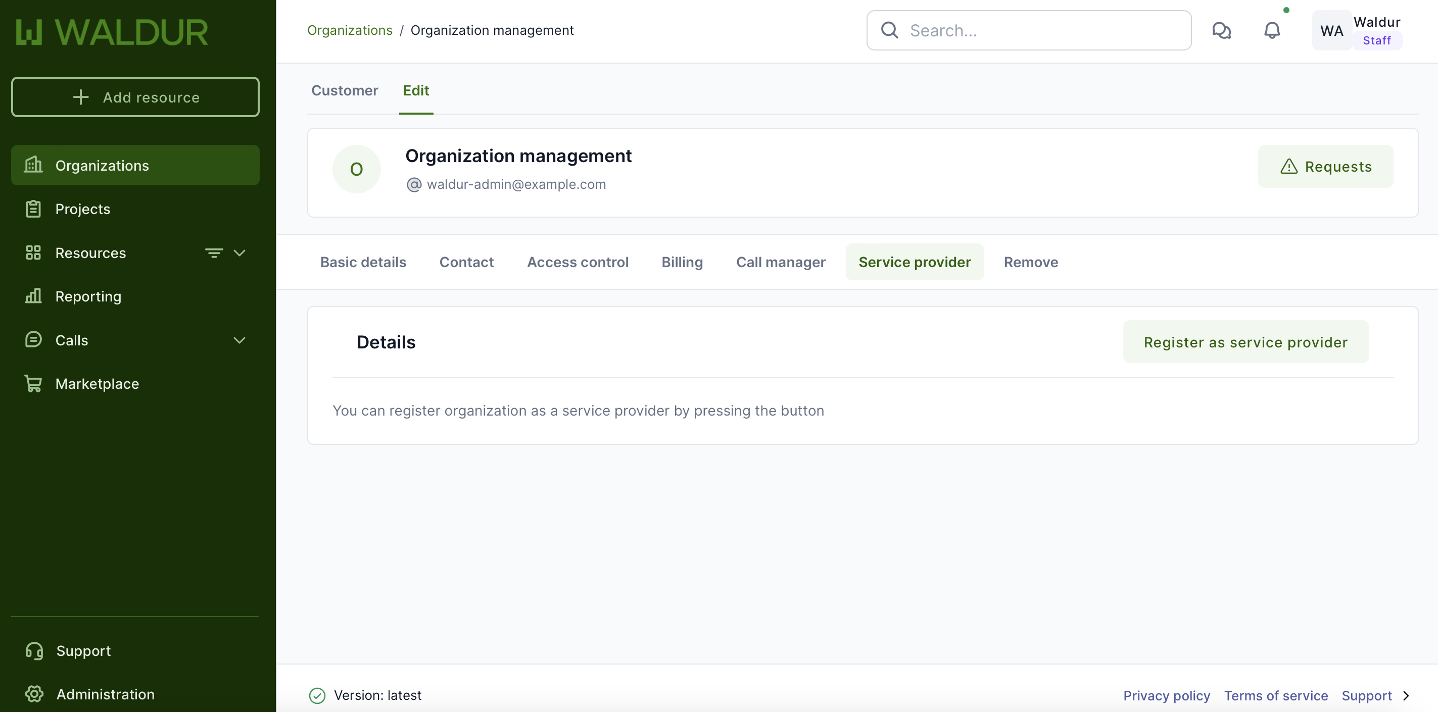Select the Billing tab
Screen dimensions: 1438x712
click(682, 262)
